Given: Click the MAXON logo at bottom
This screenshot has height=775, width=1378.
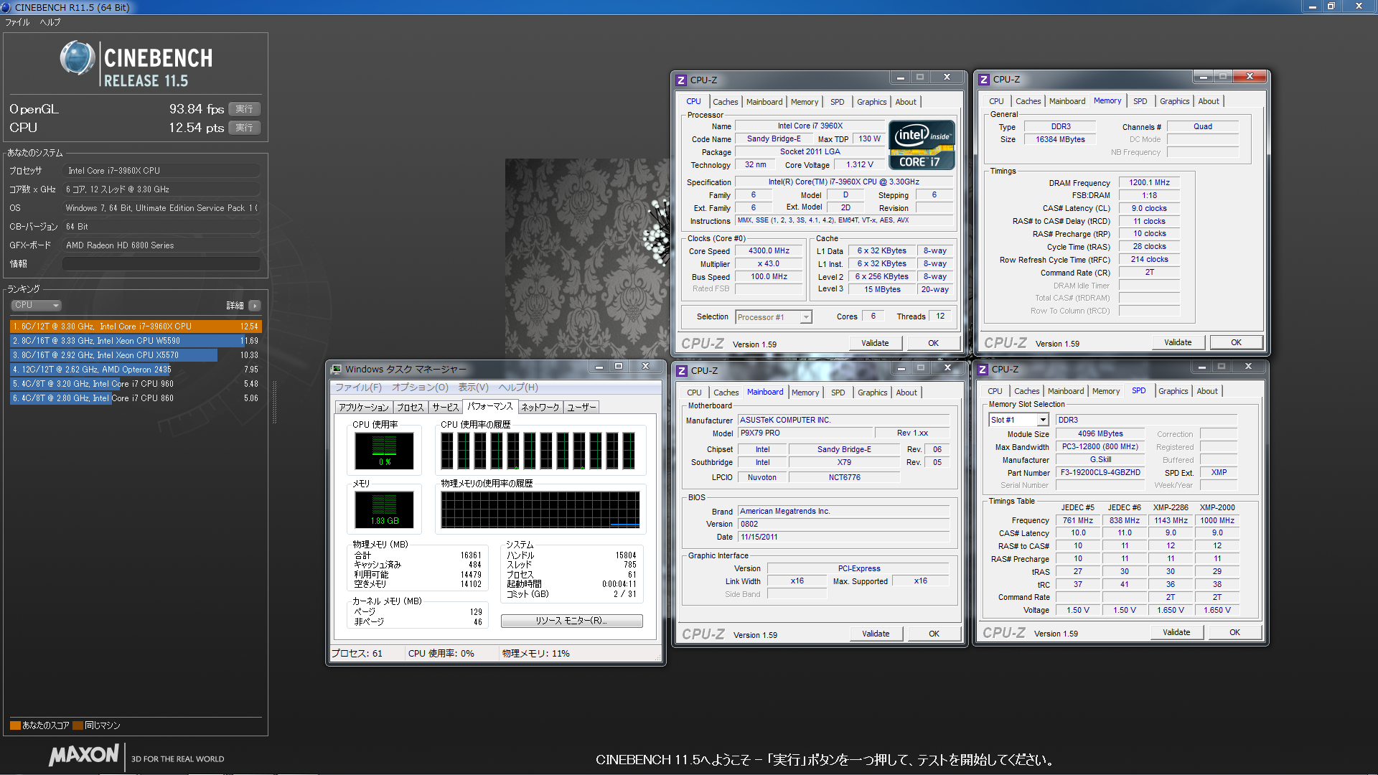Looking at the screenshot, I should [x=84, y=755].
